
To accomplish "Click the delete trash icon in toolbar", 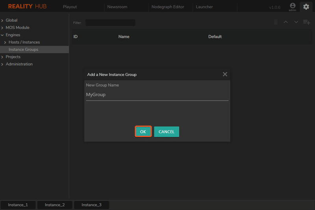I will 276,22.
